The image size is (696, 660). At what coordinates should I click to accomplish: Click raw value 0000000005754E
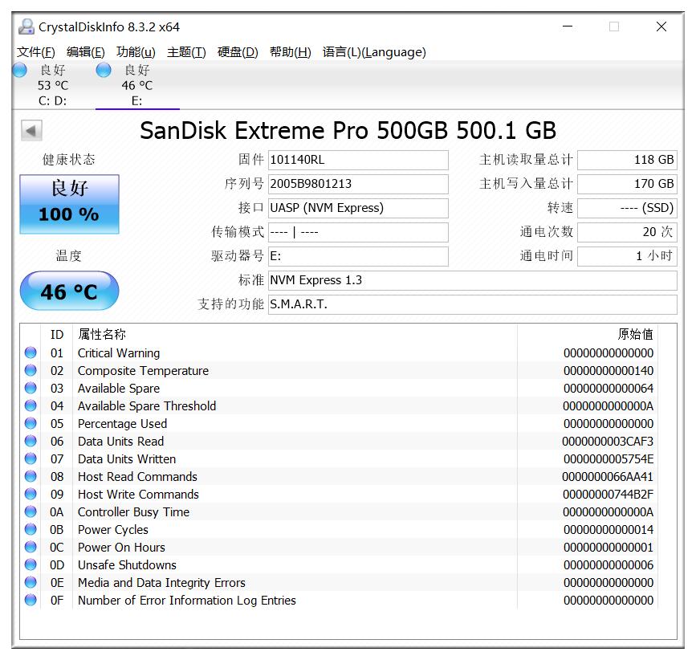click(608, 459)
